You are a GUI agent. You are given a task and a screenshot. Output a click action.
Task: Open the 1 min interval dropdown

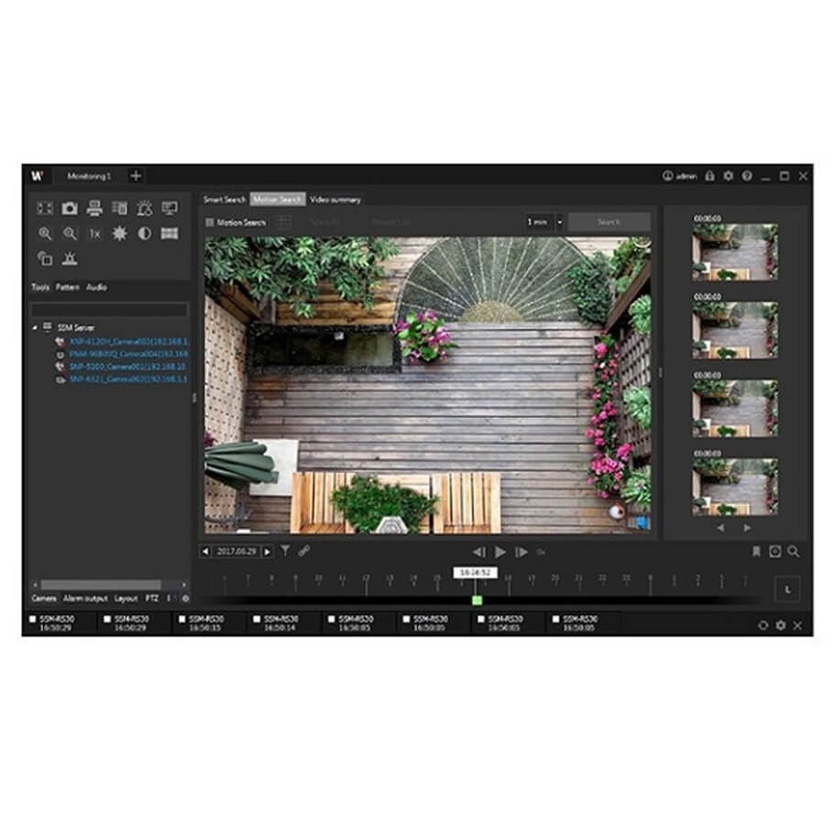pos(559,222)
